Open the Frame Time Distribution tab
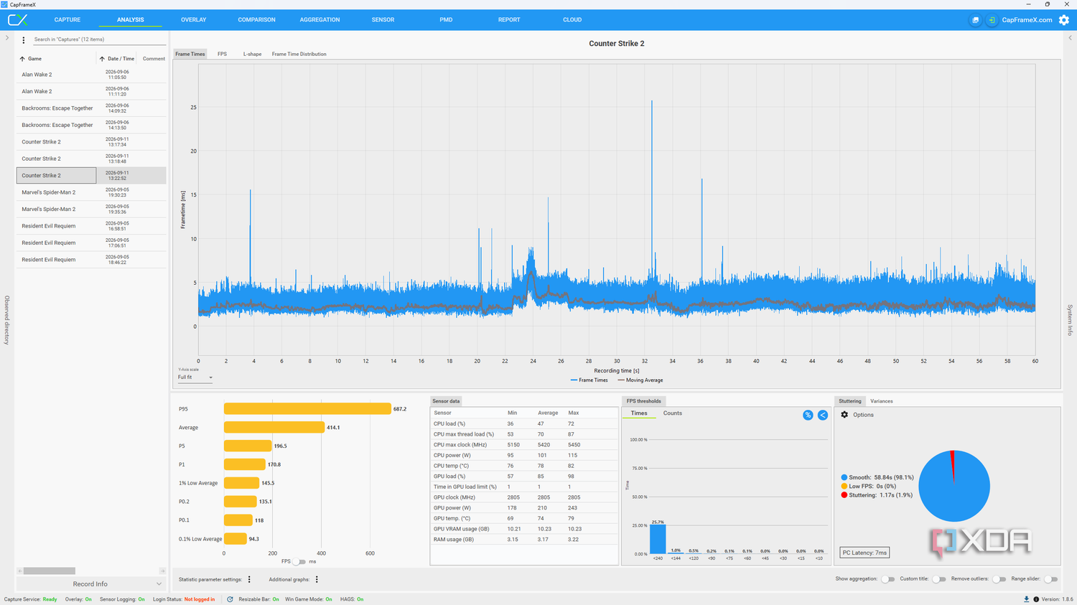Screen dimensions: 1077x605 [299, 54]
